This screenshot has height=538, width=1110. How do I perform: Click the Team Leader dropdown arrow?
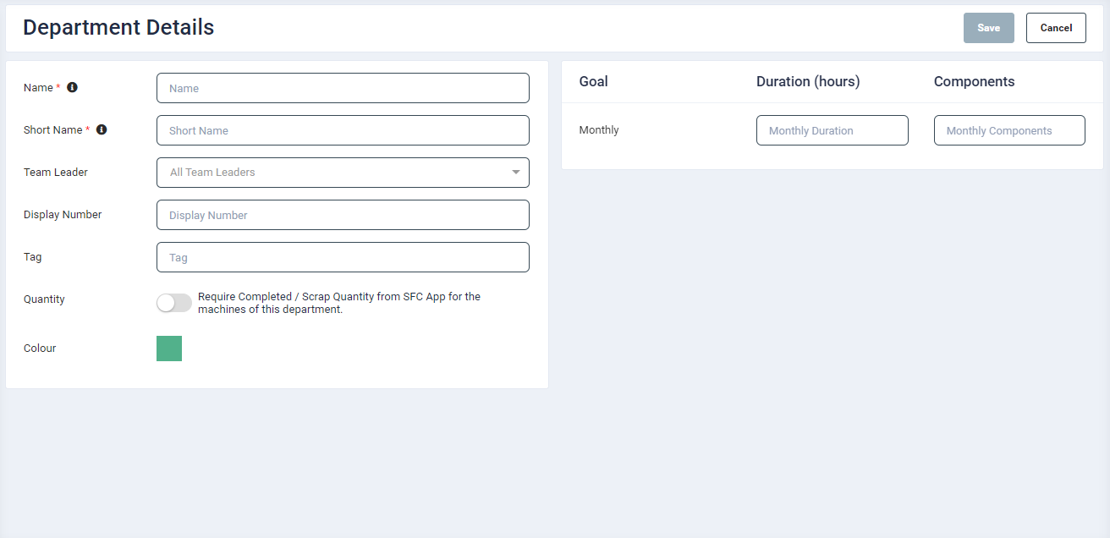click(x=515, y=173)
